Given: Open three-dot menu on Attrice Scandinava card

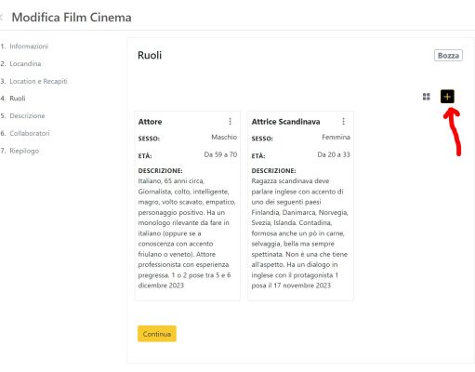Looking at the screenshot, I should [343, 121].
